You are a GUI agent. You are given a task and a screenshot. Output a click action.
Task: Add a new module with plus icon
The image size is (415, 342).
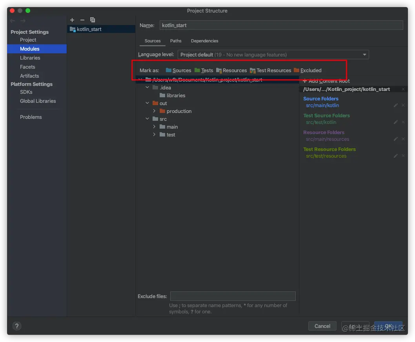click(x=72, y=20)
